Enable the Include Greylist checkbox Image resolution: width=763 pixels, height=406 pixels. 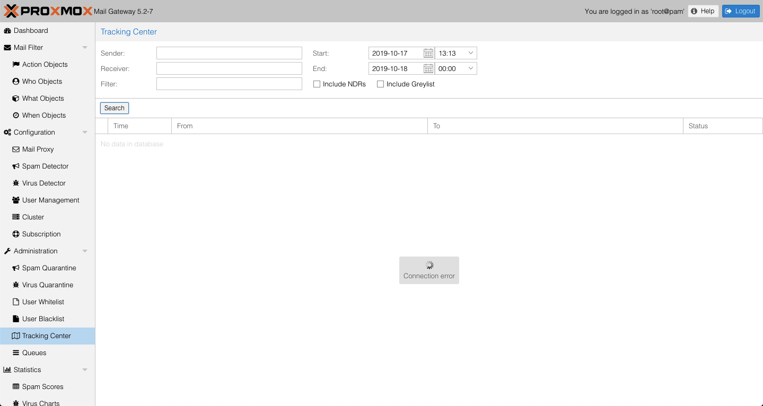tap(381, 84)
